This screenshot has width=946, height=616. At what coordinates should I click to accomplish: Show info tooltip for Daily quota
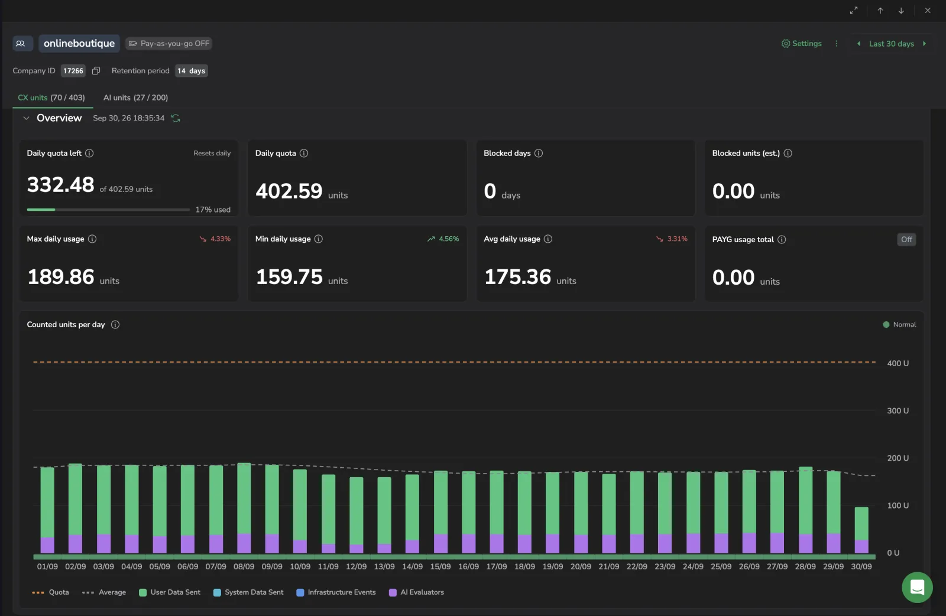click(304, 153)
